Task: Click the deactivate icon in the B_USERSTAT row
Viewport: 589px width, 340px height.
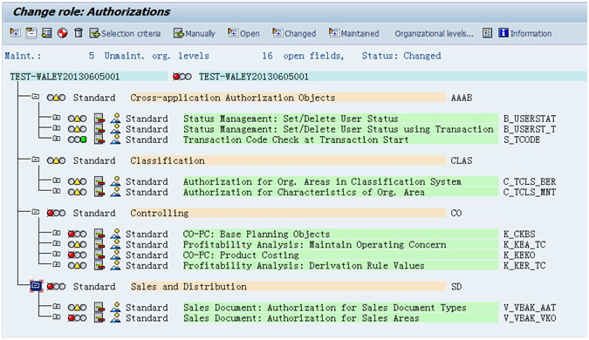Action: click(x=99, y=119)
